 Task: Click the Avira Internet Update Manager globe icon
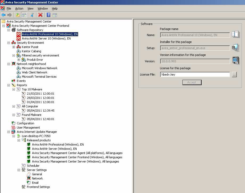pyautogui.click(x=14, y=132)
